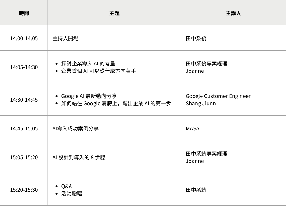Select the 14:45-15:05 time cell
The image size is (286, 206).
coord(24,128)
